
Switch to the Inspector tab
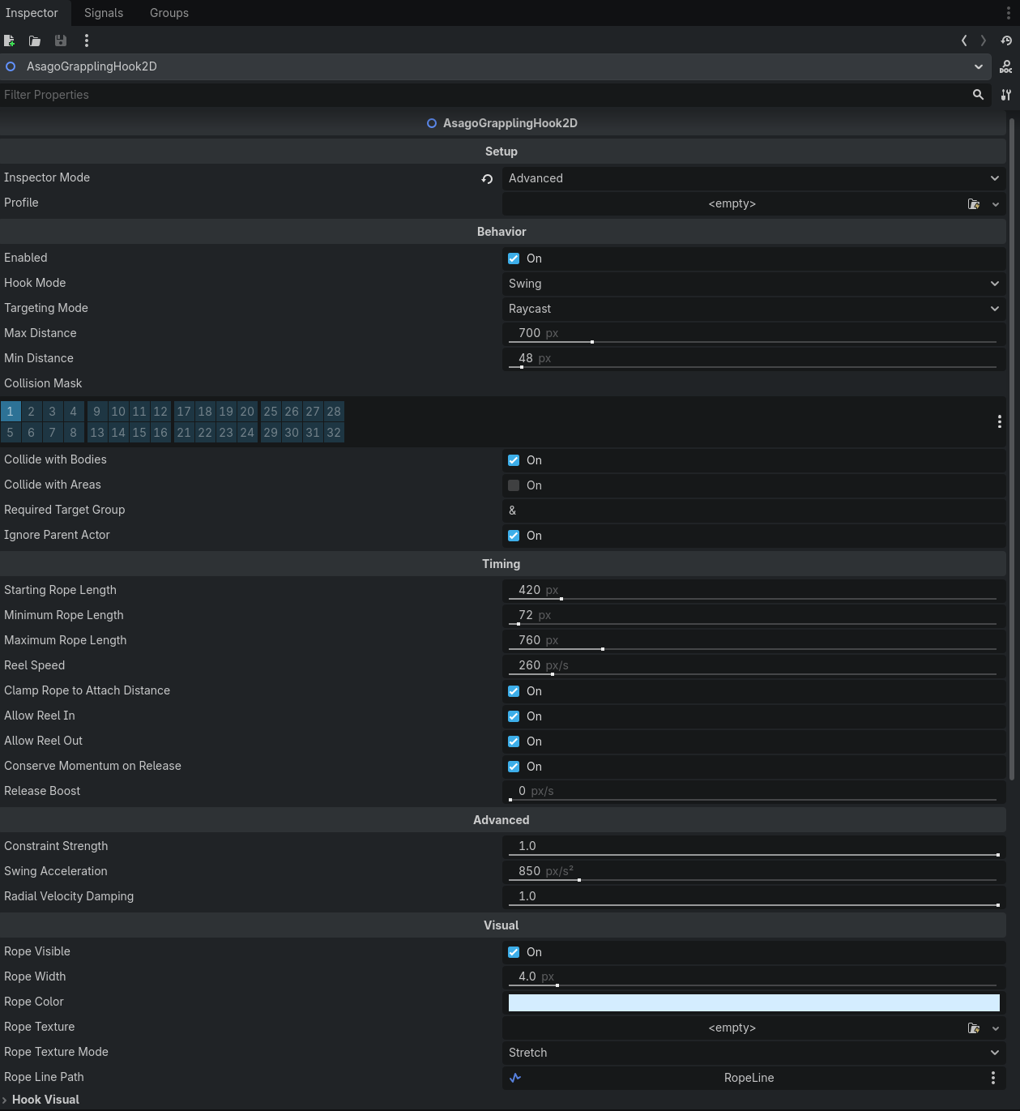point(32,13)
